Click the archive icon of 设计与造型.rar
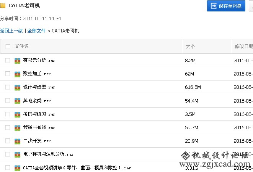253x172 pixels. coord(18,88)
